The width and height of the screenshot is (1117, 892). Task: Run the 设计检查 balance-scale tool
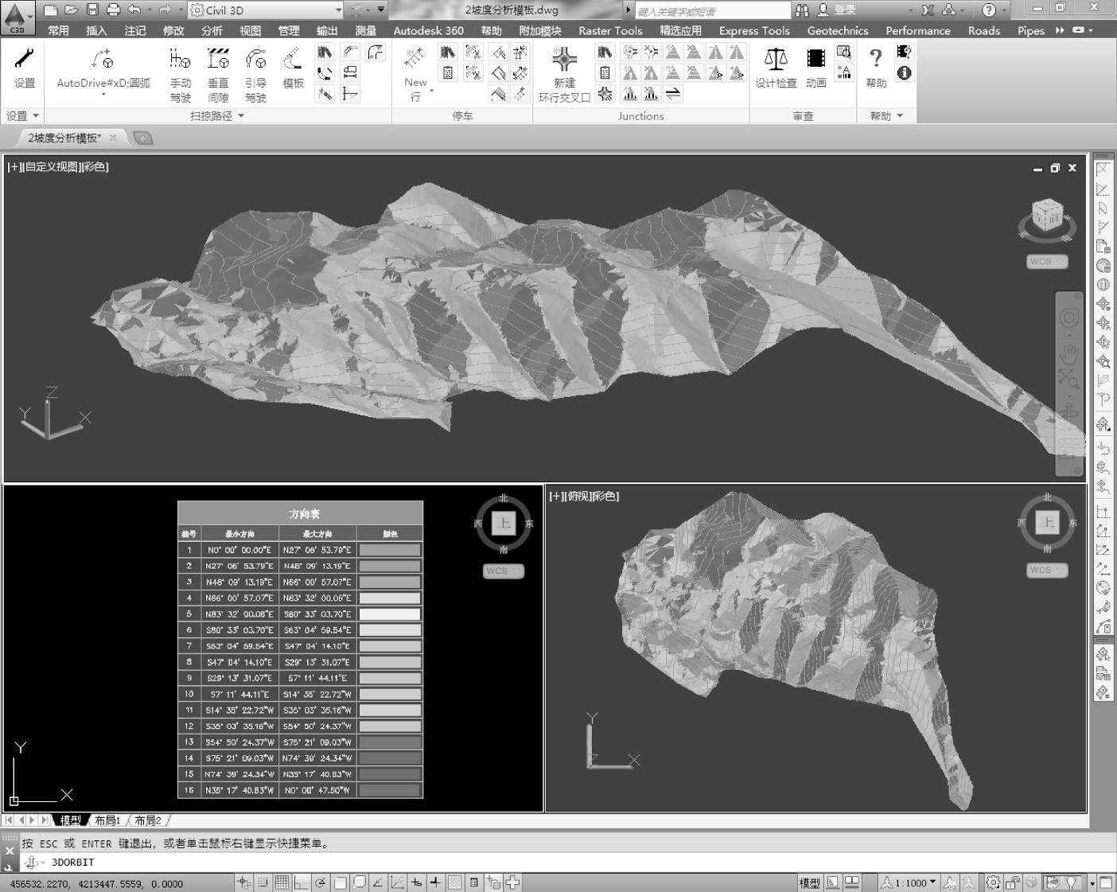coord(776,68)
